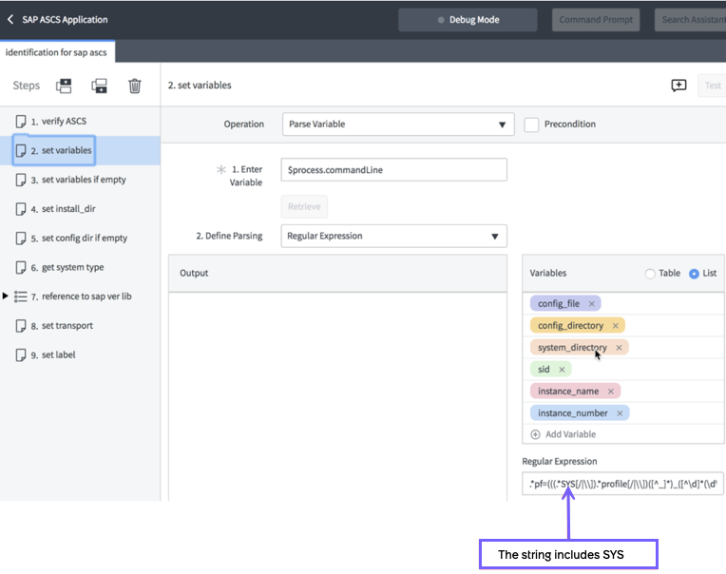Click the Search Assistant button

pos(690,20)
